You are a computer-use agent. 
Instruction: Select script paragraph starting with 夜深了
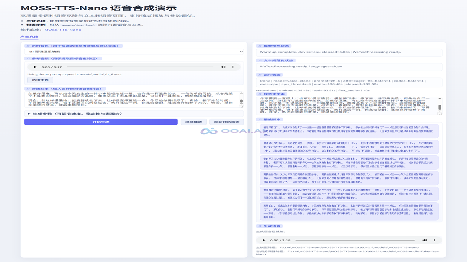coord(349,131)
